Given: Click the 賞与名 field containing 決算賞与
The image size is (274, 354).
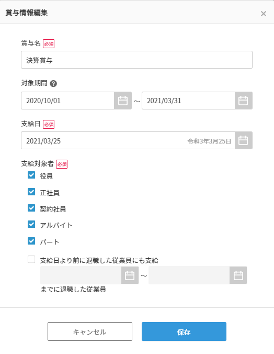Looking at the screenshot, I should click(136, 60).
